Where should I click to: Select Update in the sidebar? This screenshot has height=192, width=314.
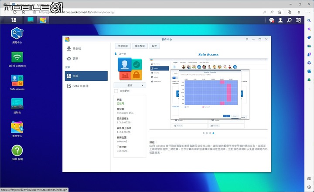(86, 58)
